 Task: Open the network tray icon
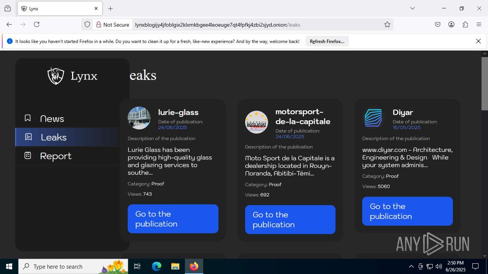pyautogui.click(x=430, y=266)
